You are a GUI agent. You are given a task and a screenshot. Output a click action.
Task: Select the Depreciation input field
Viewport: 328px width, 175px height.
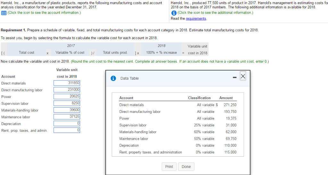coord(67,123)
